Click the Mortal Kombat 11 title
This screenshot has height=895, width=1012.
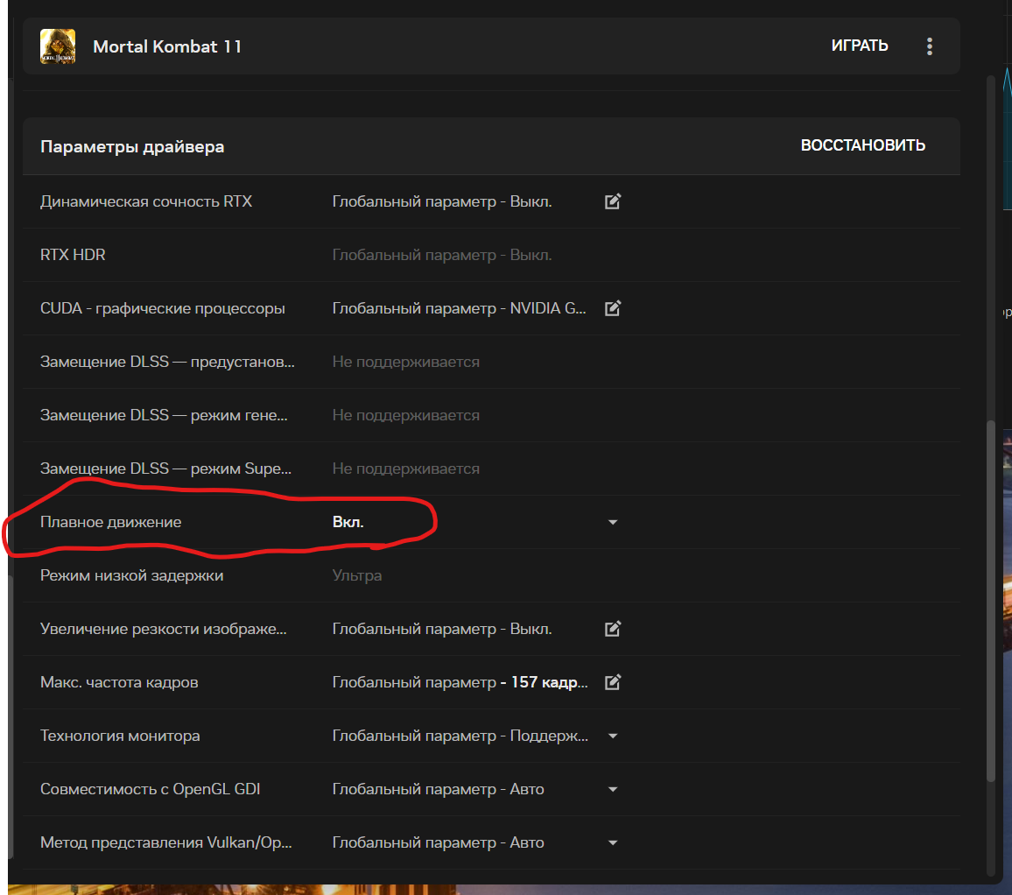pyautogui.click(x=167, y=46)
